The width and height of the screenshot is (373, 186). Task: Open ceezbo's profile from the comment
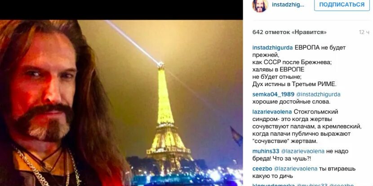tap(262, 169)
